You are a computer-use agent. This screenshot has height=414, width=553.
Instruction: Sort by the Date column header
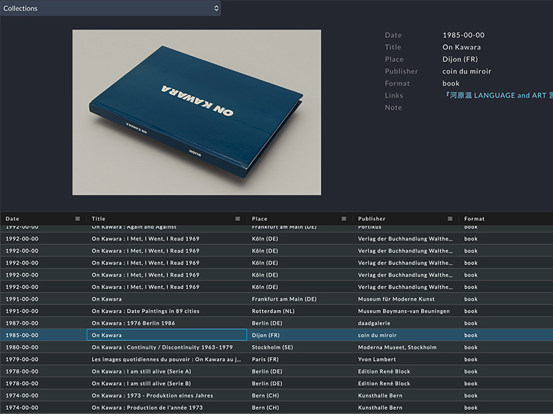pos(12,219)
